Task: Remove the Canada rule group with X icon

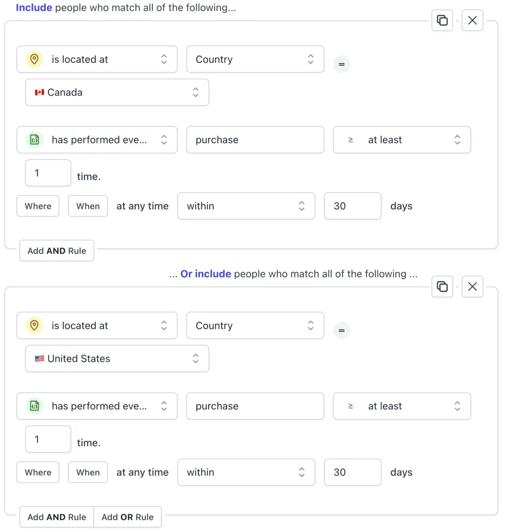Action: click(472, 20)
